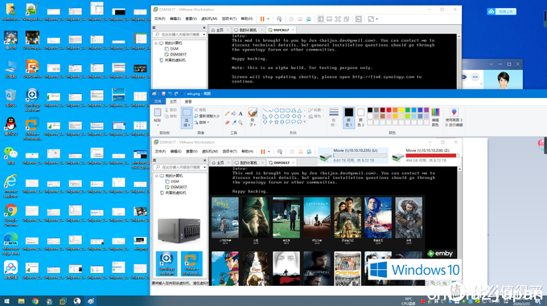The image size is (547, 306).
Task: Open the library search dropdown arrow in VMware behind Paint
Action: pyautogui.click(x=204, y=35)
